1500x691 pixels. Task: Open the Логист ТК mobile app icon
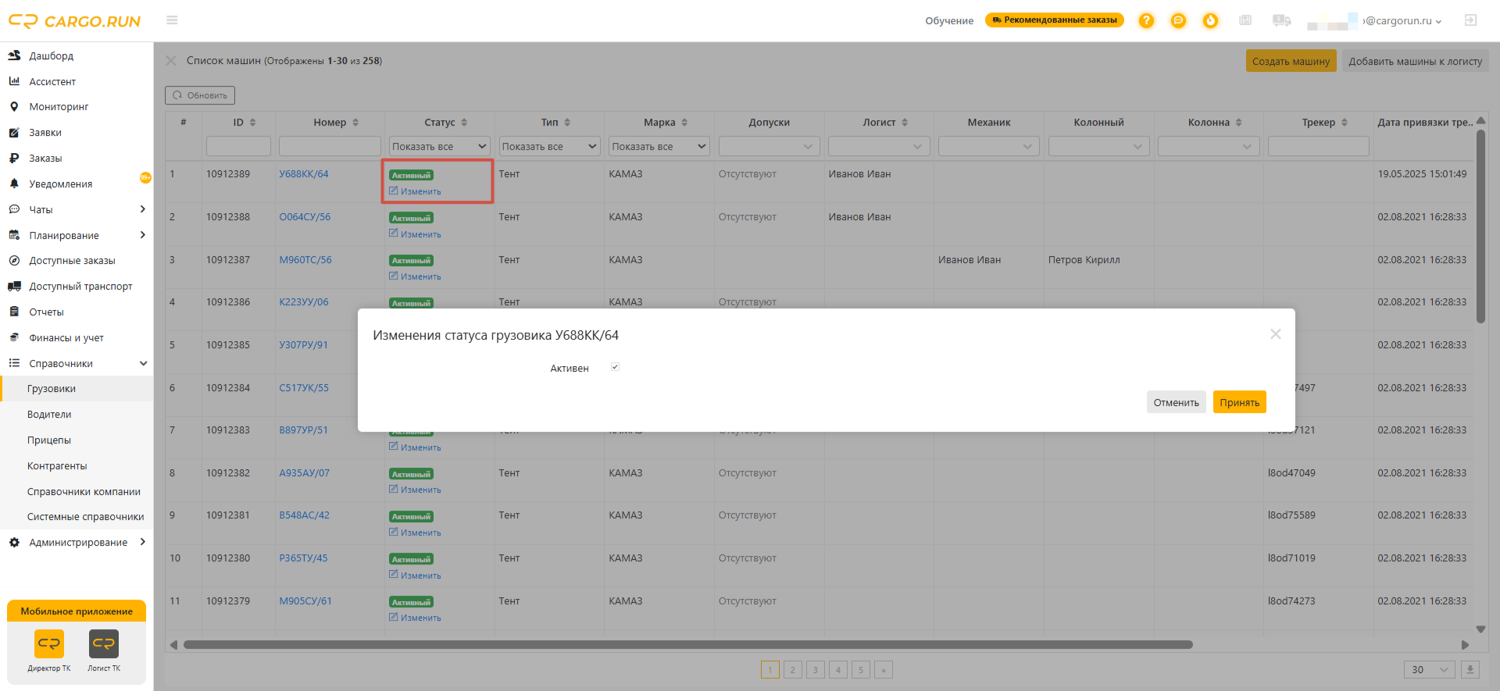pos(104,644)
